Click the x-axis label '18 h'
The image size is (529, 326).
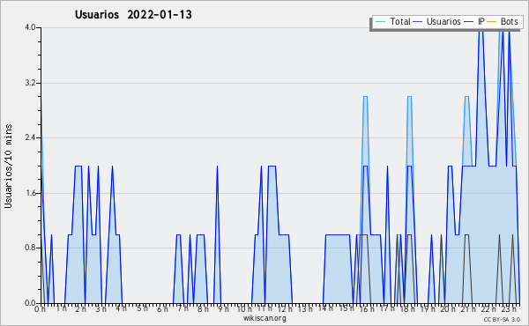[407, 309]
